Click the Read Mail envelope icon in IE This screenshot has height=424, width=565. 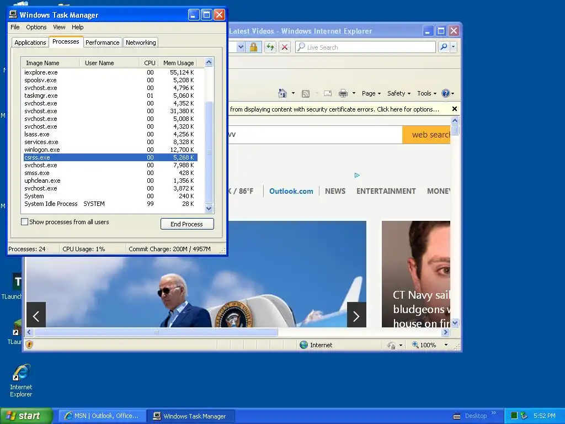[x=328, y=93]
